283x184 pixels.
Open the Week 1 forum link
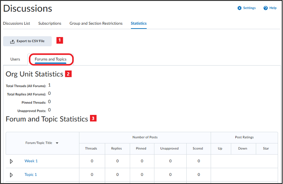31,161
